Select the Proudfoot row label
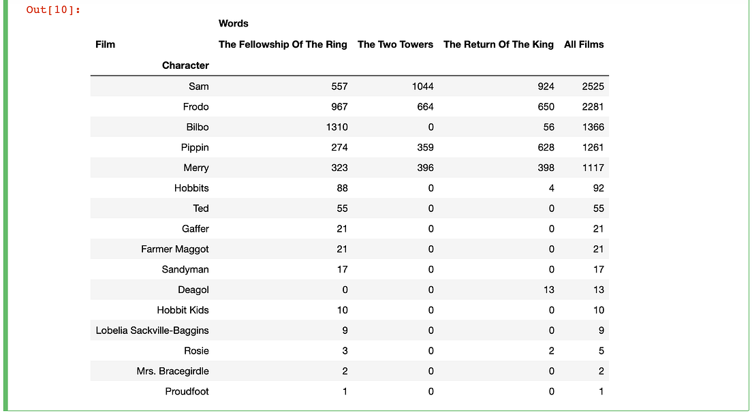This screenshot has height=413, width=752. tap(187, 391)
